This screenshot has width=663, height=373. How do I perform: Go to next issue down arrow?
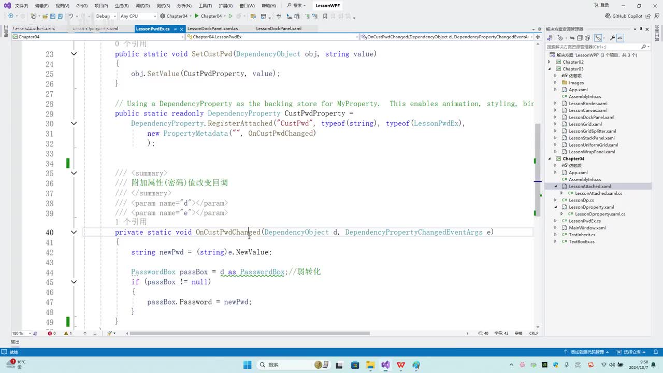pos(95,334)
